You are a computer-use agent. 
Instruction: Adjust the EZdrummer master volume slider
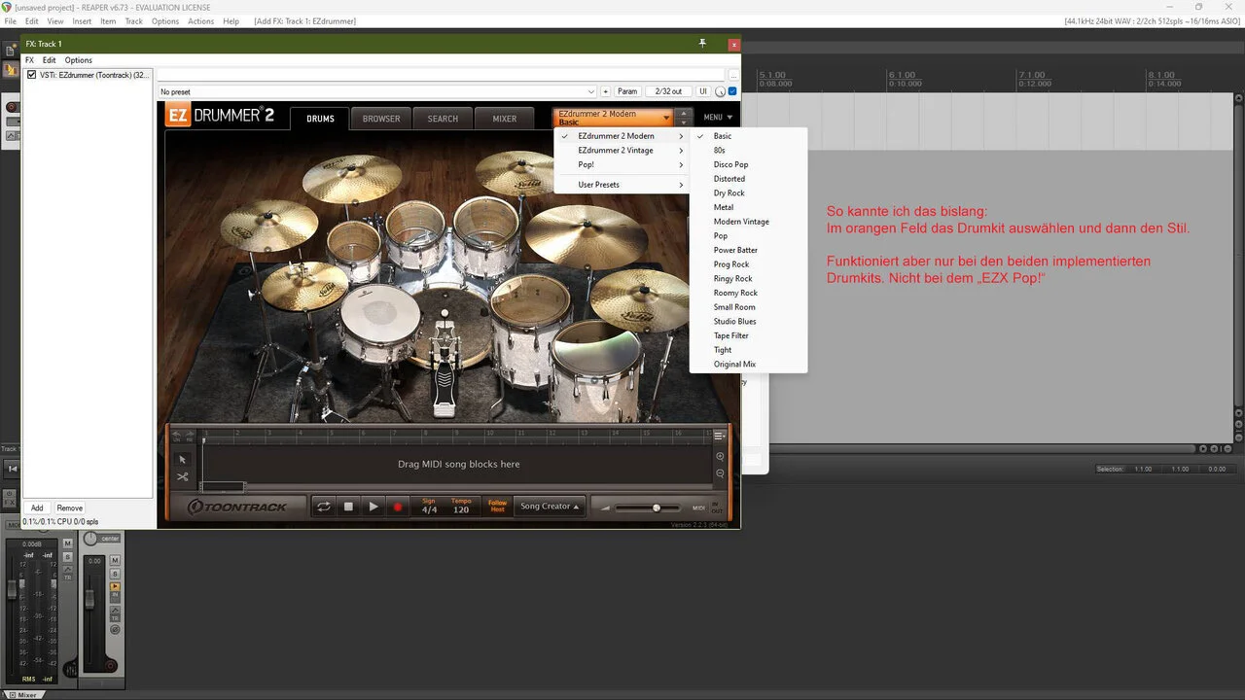656,507
